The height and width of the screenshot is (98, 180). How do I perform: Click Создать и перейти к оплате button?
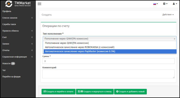(58, 92)
